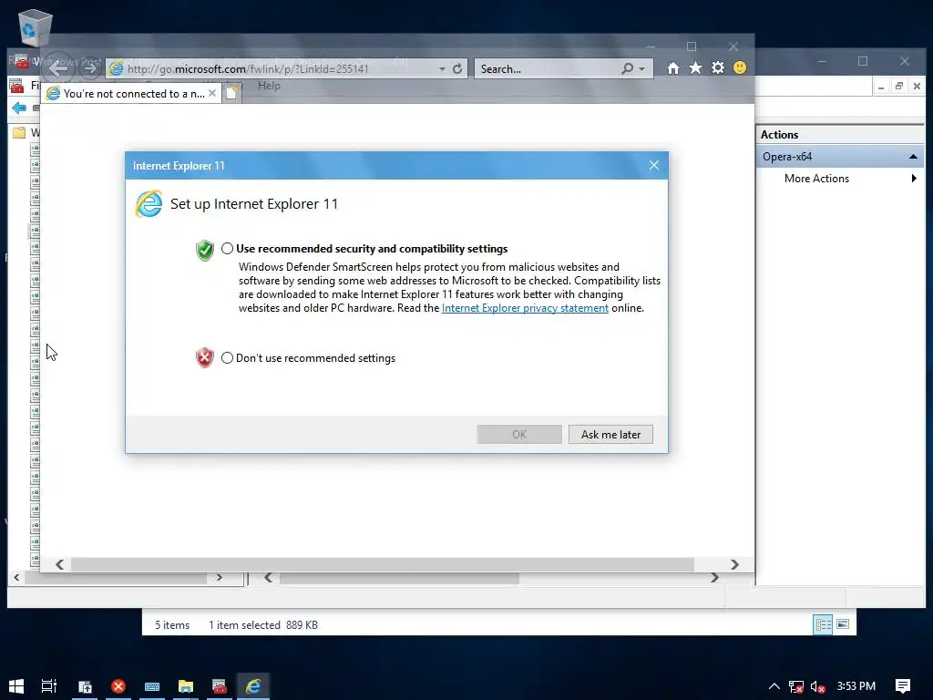Select 'Don't use recommended settings' option
Screen dimensions: 933x700
pyautogui.click(x=227, y=357)
